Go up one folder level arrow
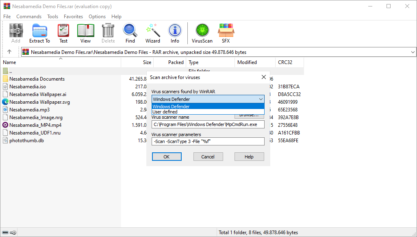The height and width of the screenshot is (237, 417). pyautogui.click(x=9, y=52)
